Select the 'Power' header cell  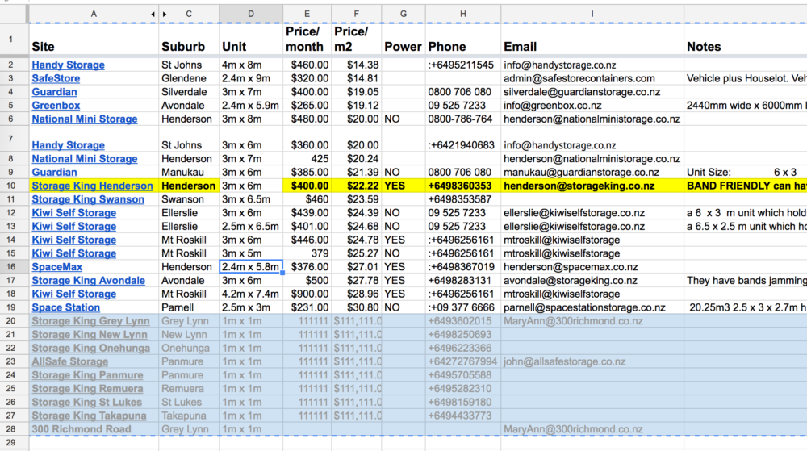(x=403, y=39)
